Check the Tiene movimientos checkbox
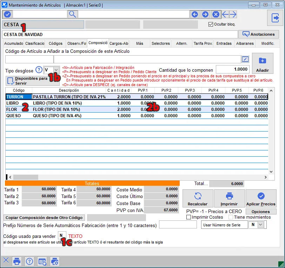285x268 pixels. [x=231, y=217]
